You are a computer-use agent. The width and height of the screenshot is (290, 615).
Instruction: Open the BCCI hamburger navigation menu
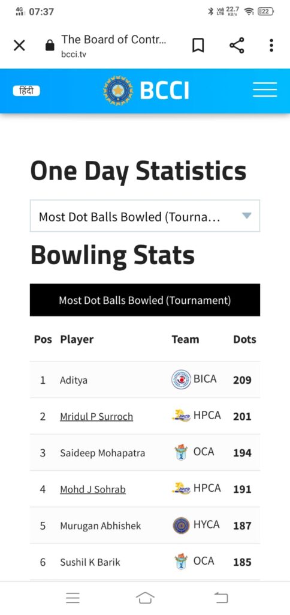pos(265,90)
